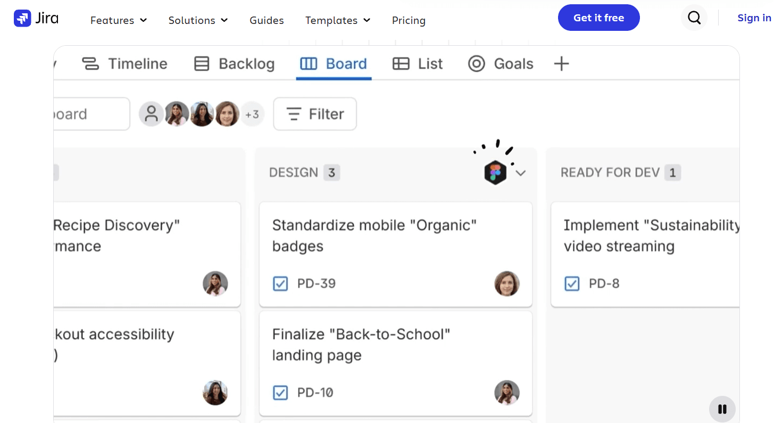Click the assignee avatar on the PD-10 card
The height and width of the screenshot is (423, 774).
point(507,393)
